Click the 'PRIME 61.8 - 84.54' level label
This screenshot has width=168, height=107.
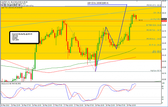pos(154,39)
